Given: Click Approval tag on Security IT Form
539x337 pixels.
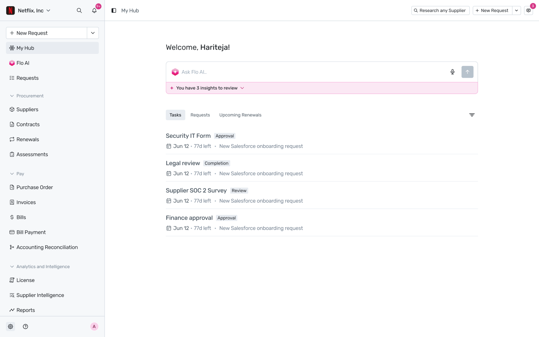Looking at the screenshot, I should 225,136.
